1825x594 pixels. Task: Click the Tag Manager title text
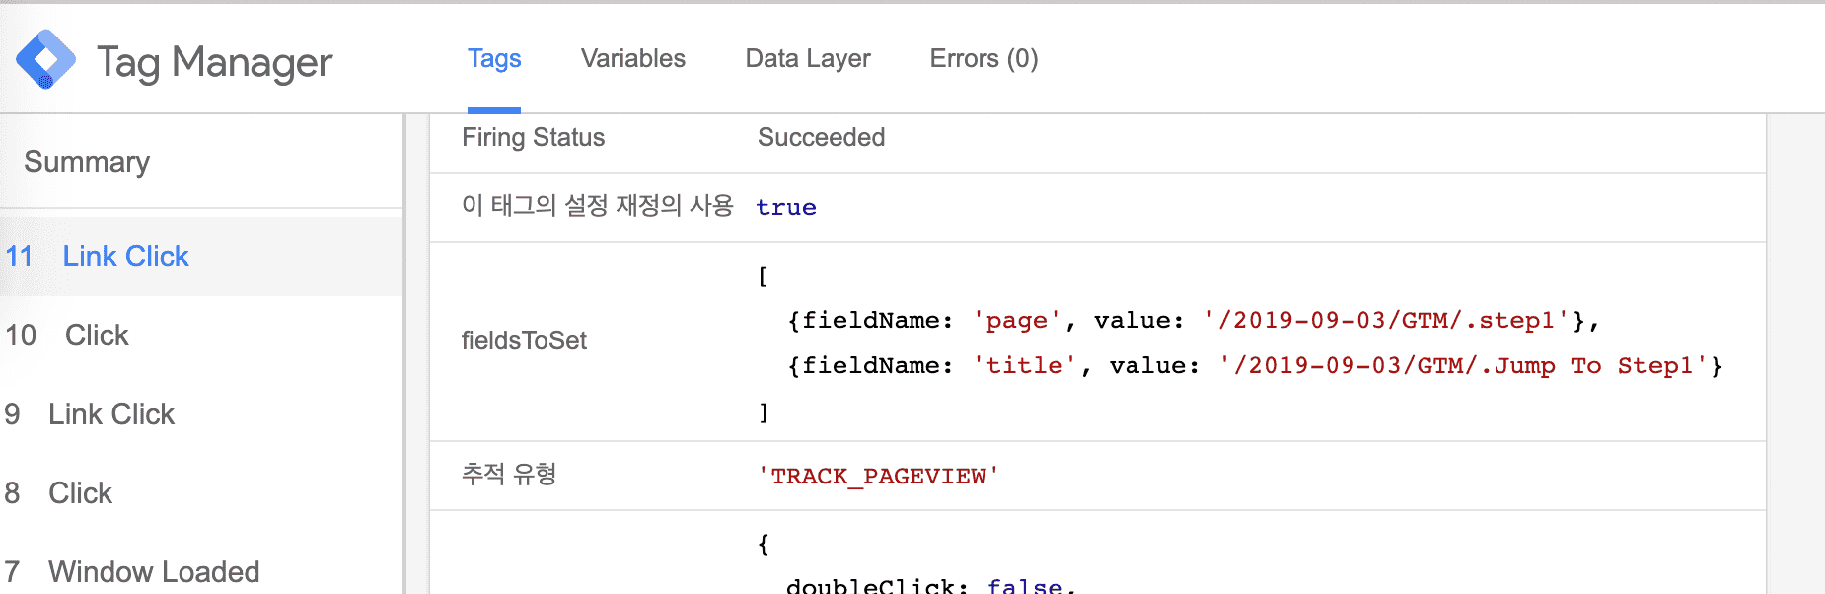click(214, 62)
